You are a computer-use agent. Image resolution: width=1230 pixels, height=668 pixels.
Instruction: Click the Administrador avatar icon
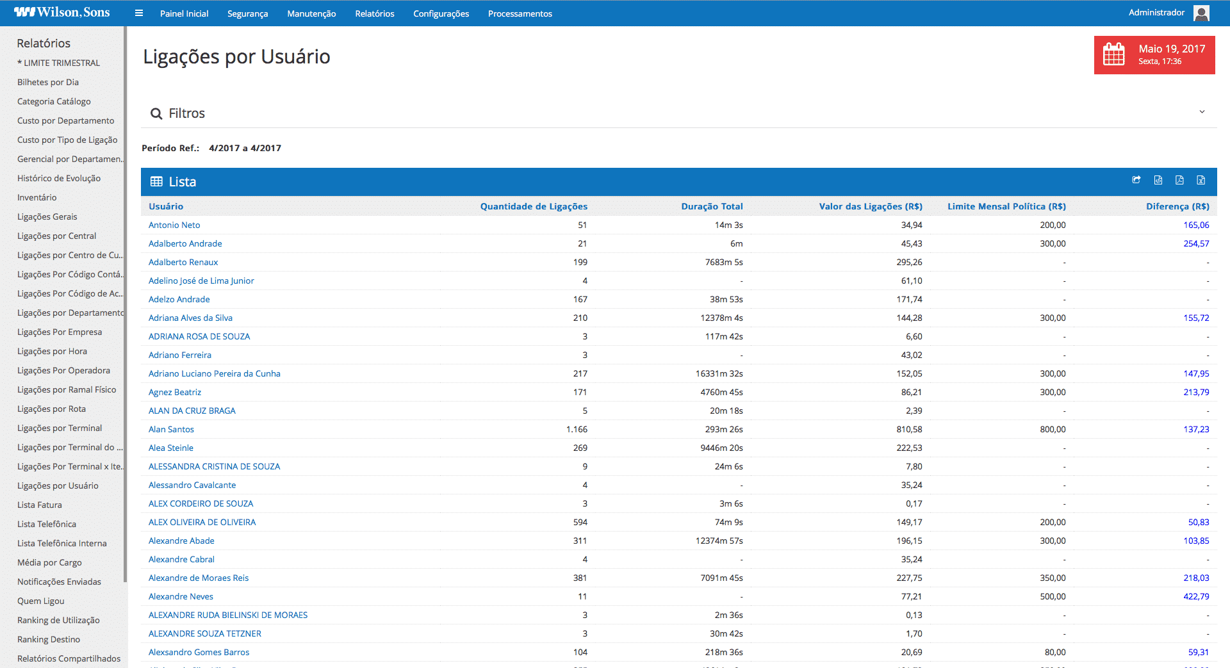tap(1202, 13)
